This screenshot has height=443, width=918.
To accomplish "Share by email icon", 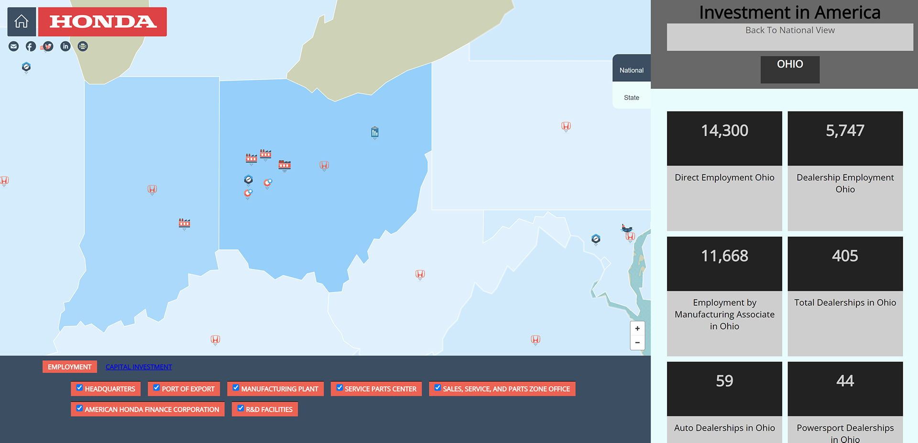I will pos(14,46).
